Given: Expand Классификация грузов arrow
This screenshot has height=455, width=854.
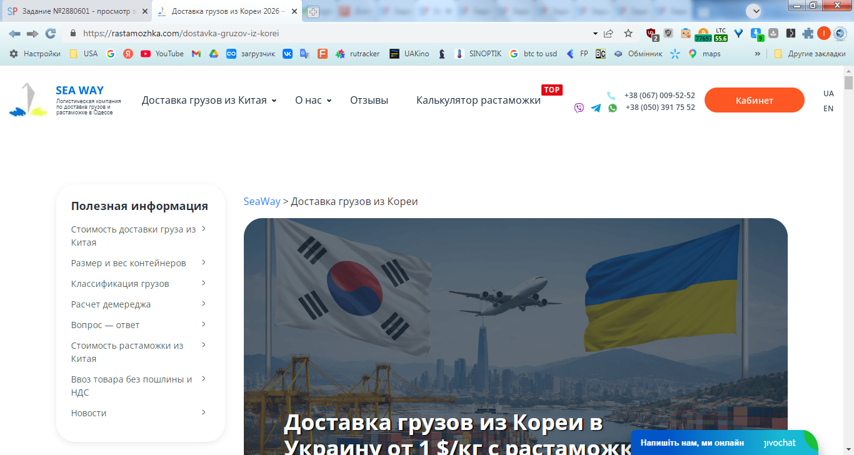Looking at the screenshot, I should pos(204,283).
